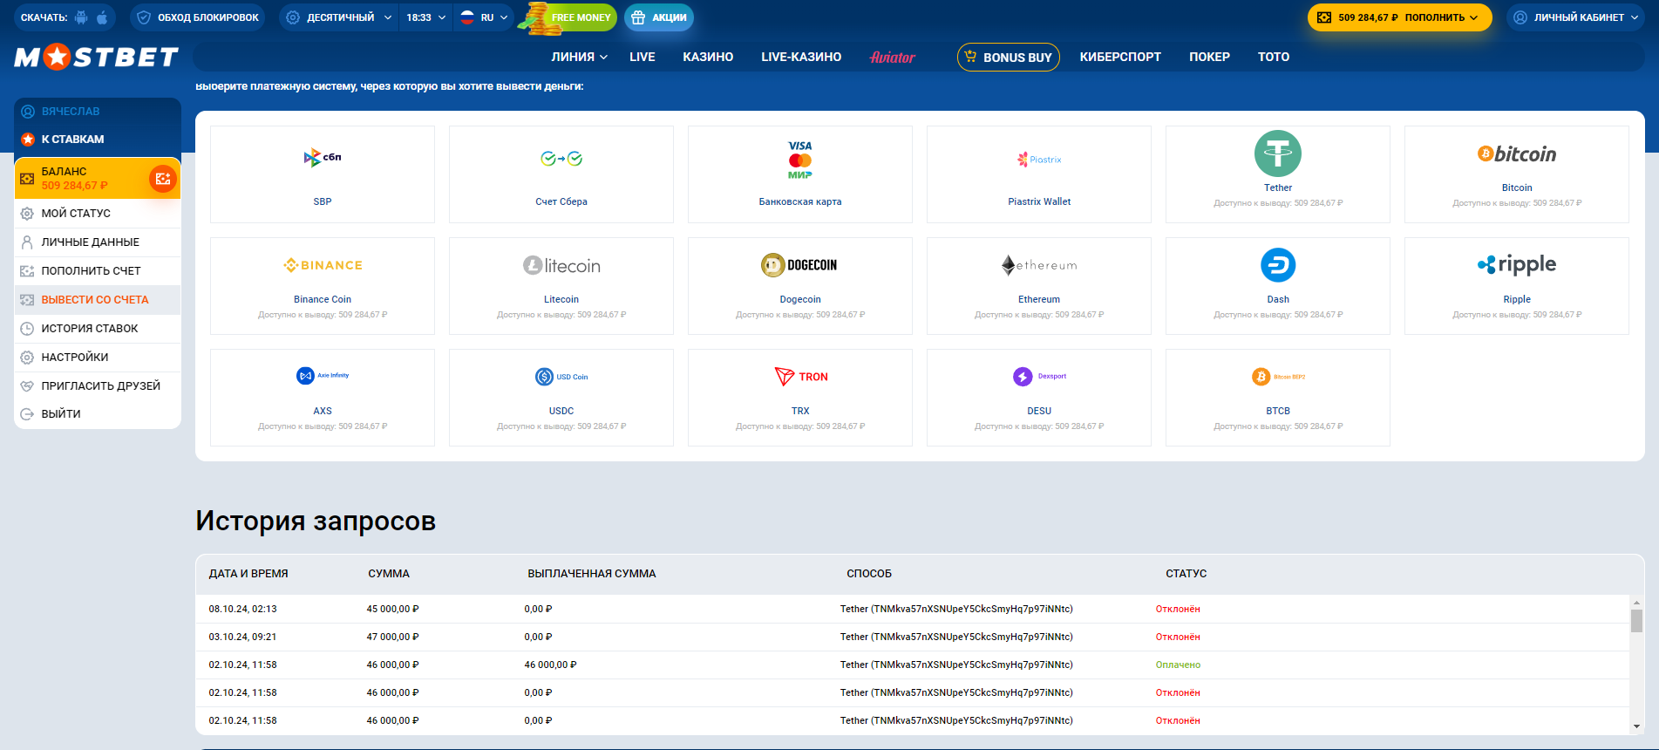Viewport: 1659px width, 750px height.
Task: Pick BTCB (Bitcoin BEP2) withdrawal option
Action: (1278, 398)
